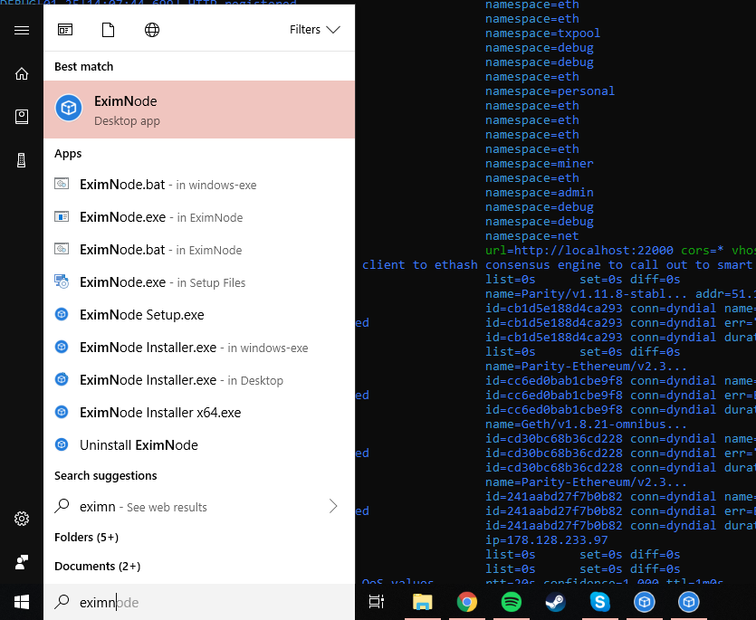Viewport: 756px width, 620px height.
Task: Open EximNode Installer.exe in Desktop
Action: click(199, 380)
